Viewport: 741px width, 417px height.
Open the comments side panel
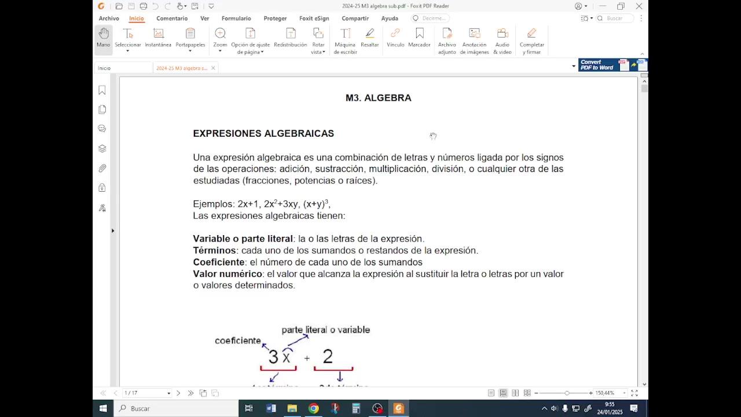point(102,129)
